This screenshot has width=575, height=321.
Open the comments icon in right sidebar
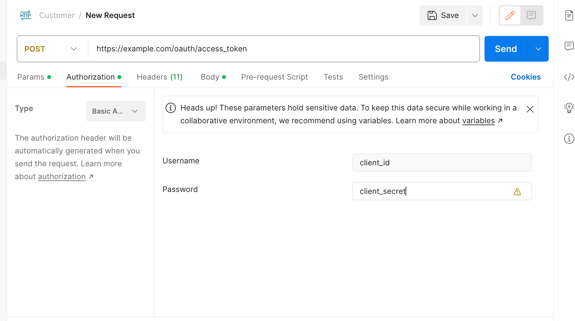[x=569, y=46]
